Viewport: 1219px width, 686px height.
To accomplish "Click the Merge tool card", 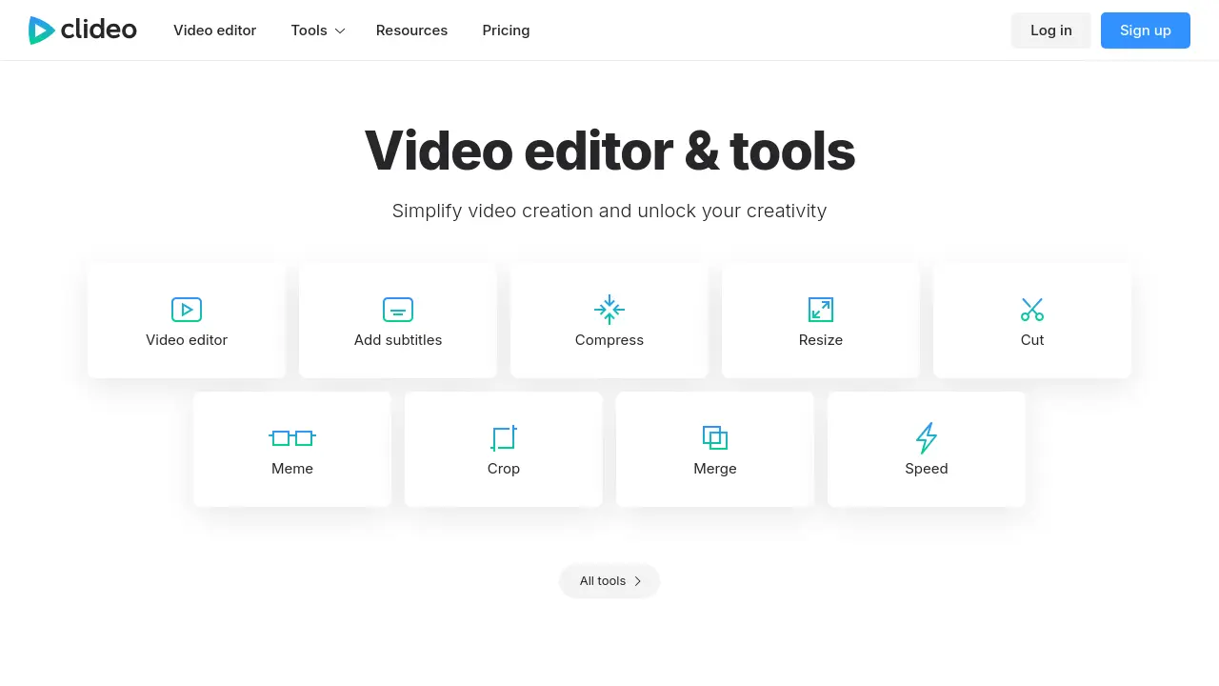I will point(715,449).
